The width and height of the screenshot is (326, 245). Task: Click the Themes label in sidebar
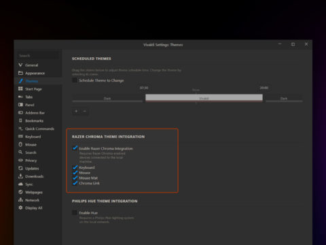coord(32,81)
